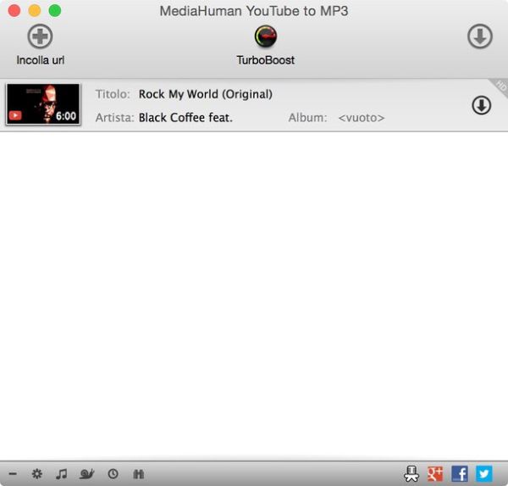The width and height of the screenshot is (508, 486).
Task: Click the binoculars search icon
Action: click(x=138, y=474)
